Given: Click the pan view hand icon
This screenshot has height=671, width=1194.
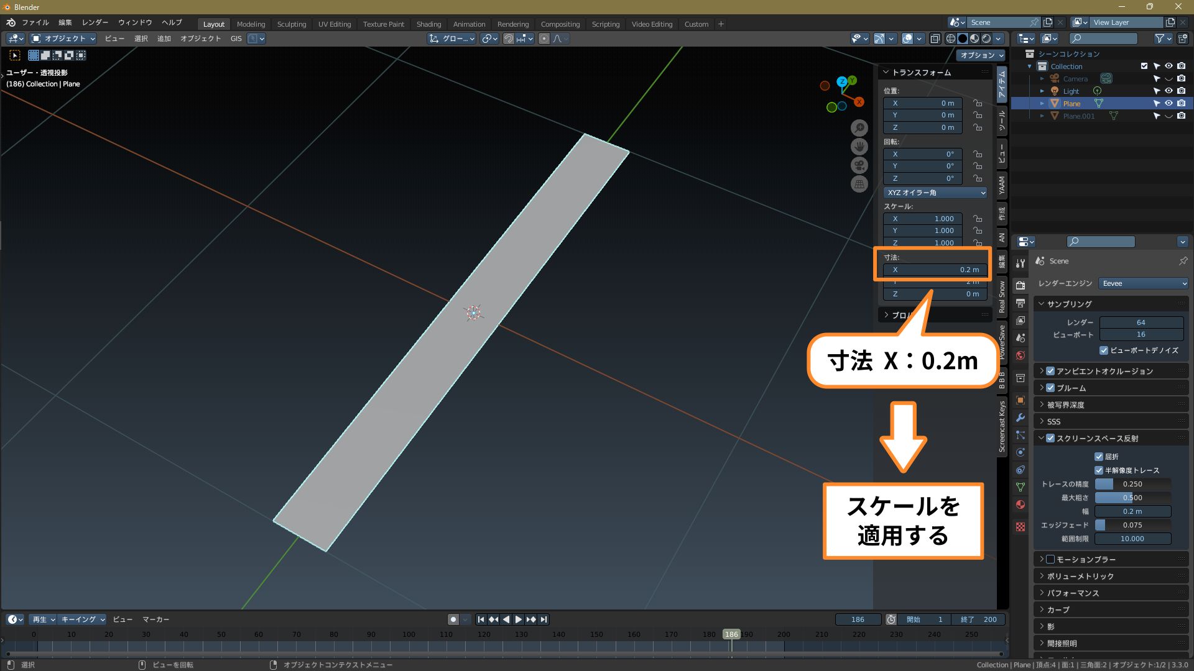Looking at the screenshot, I should click(859, 147).
